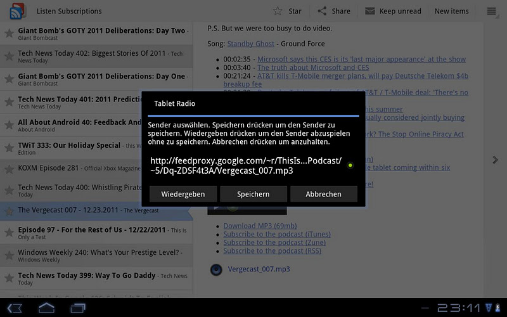Show New items filter
This screenshot has height=317, width=507.
coord(451,11)
